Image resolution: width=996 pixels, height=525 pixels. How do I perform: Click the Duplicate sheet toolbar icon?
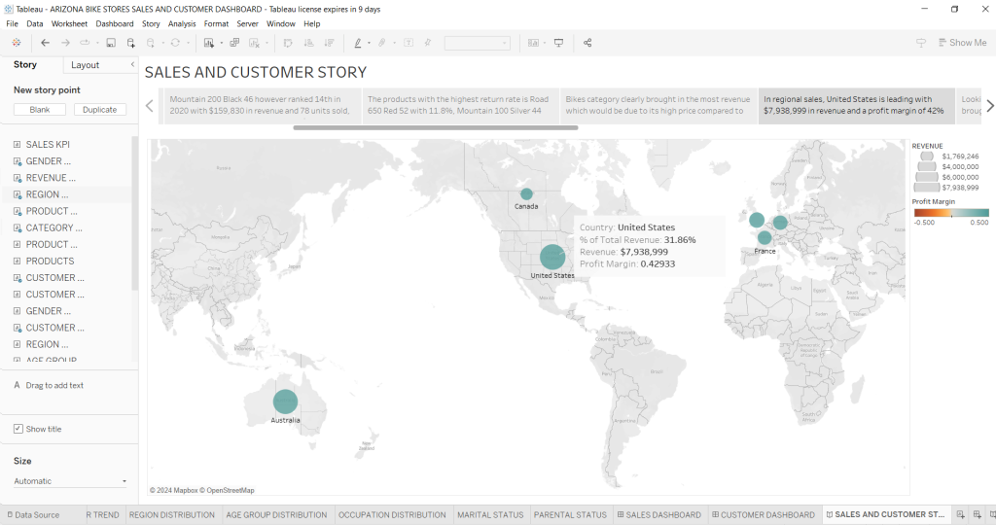[x=233, y=43]
